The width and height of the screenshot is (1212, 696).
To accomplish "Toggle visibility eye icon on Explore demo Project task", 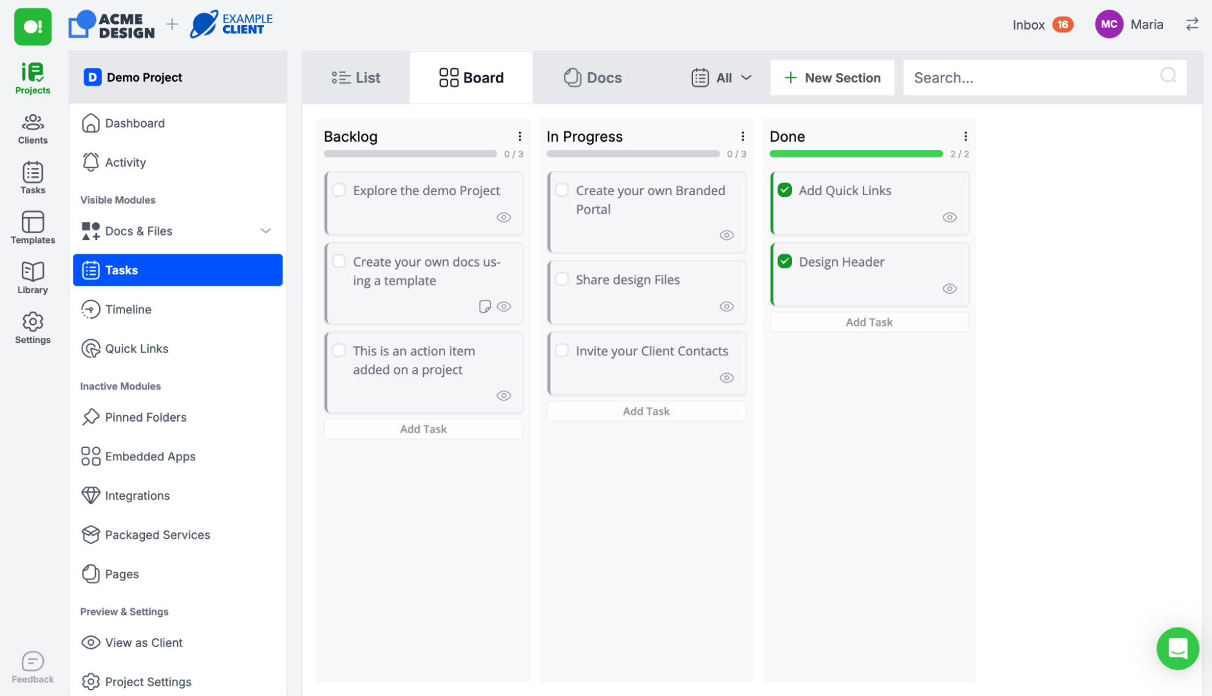I will click(504, 217).
